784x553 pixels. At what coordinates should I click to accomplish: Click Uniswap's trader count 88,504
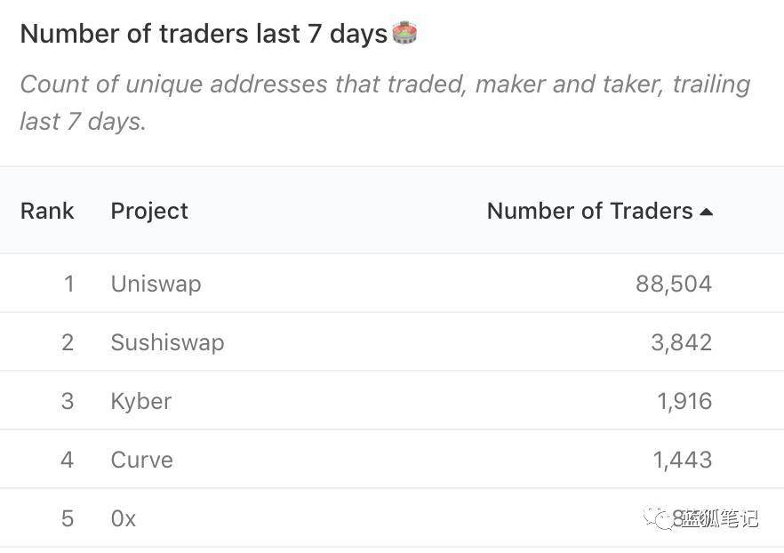tap(674, 284)
